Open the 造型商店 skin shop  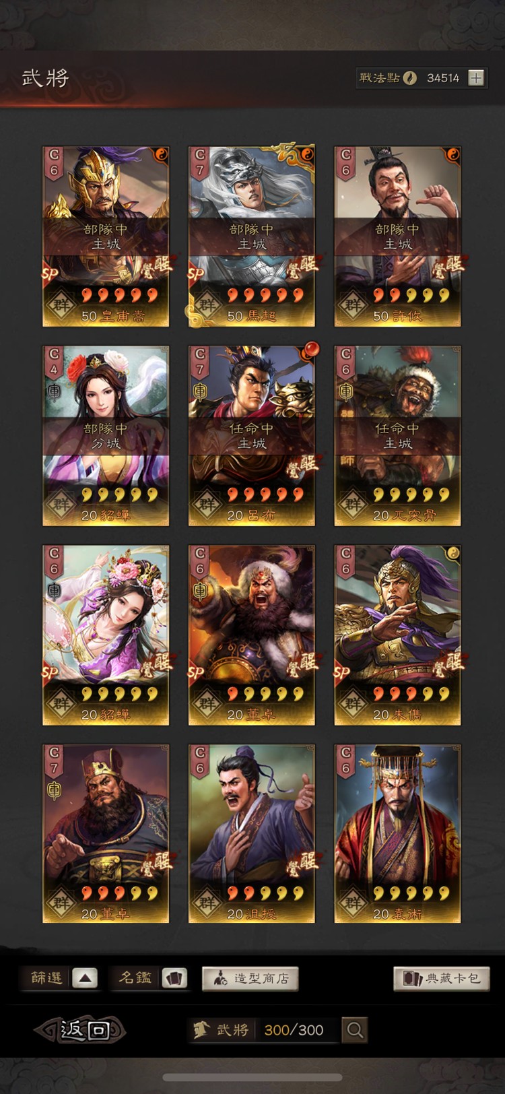pyautogui.click(x=250, y=978)
